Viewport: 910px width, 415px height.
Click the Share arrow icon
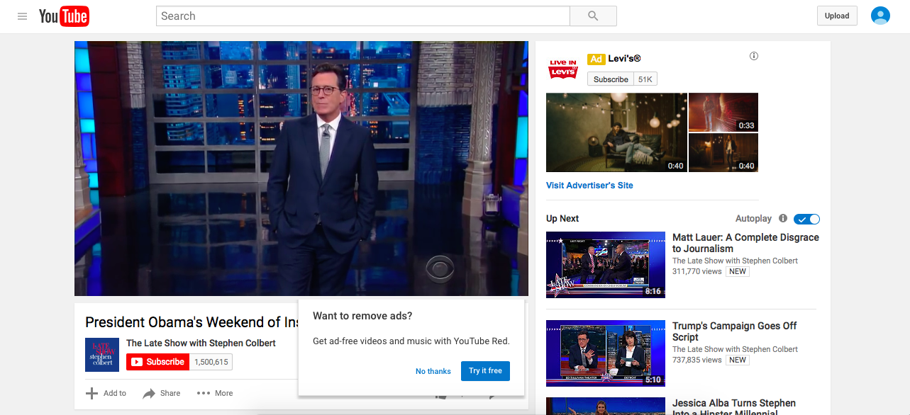149,393
